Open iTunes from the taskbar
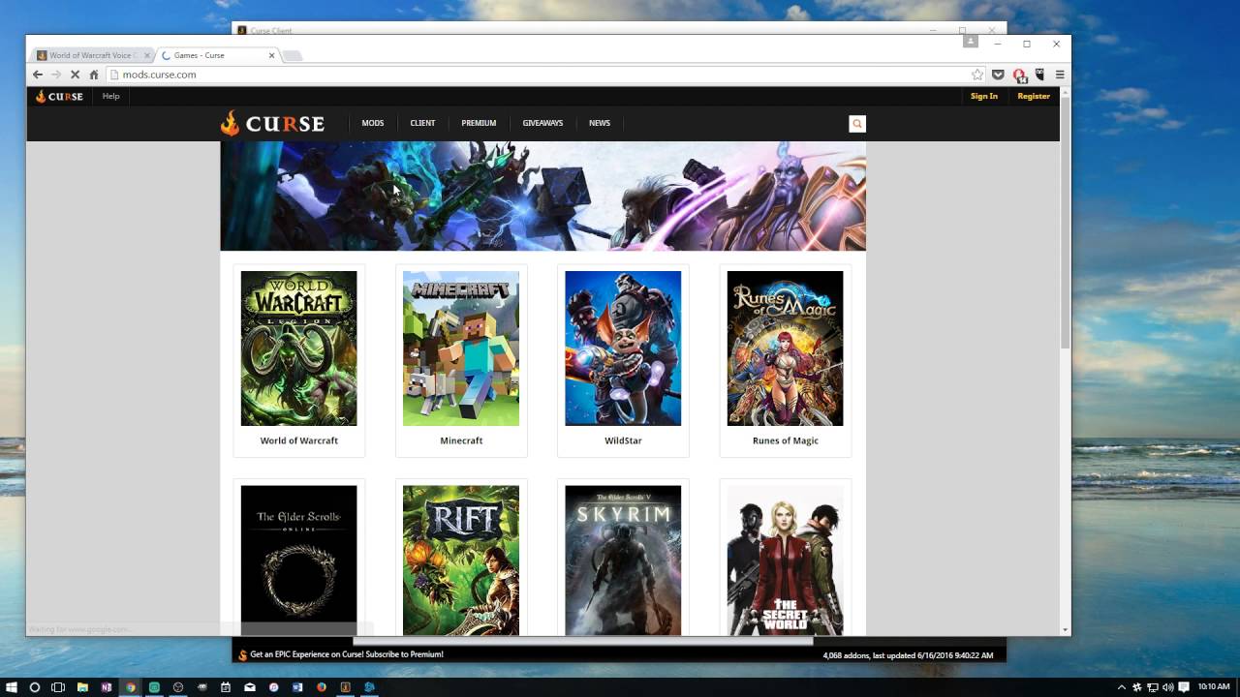This screenshot has height=697, width=1240. pyautogui.click(x=274, y=687)
